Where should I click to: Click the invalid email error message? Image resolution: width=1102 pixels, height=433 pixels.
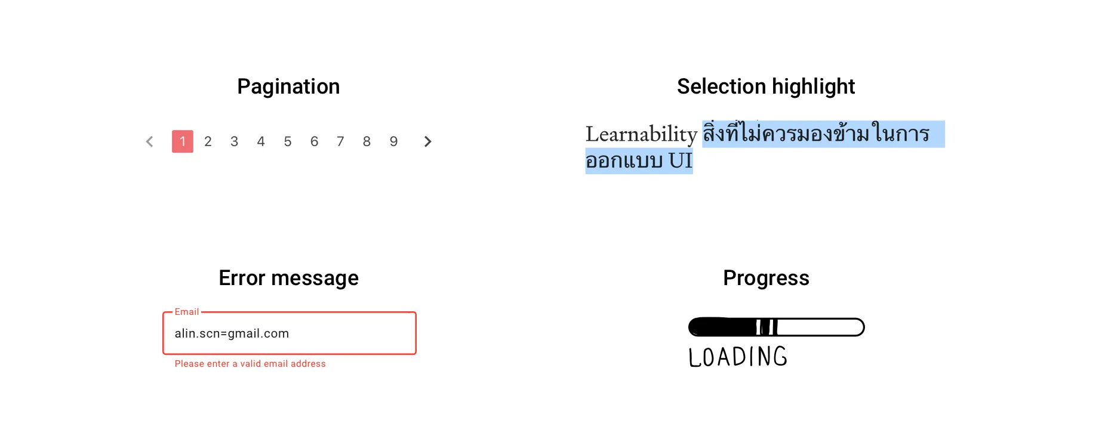tap(250, 364)
